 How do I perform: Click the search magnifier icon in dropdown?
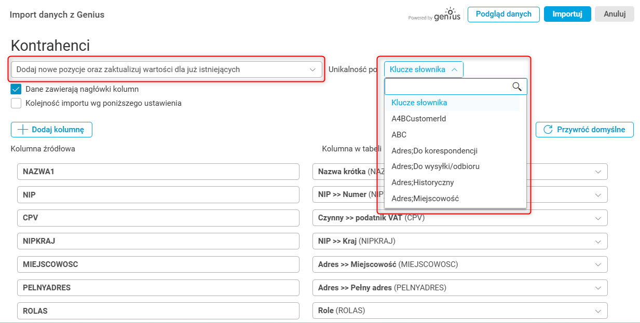coord(517,87)
